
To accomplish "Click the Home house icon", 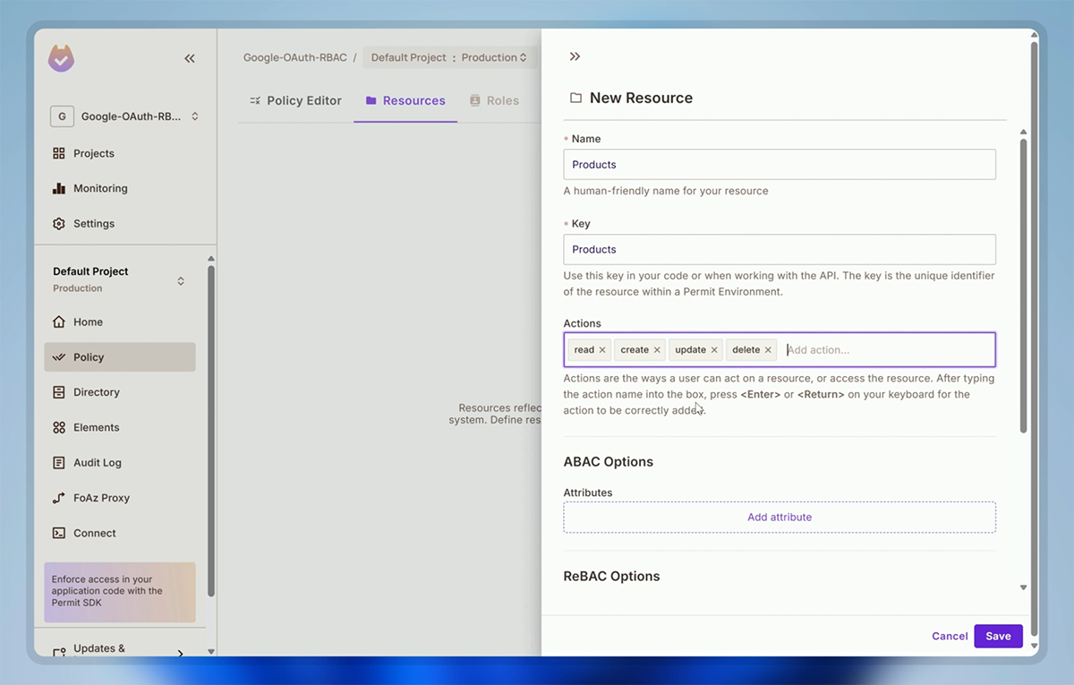I will 59,321.
